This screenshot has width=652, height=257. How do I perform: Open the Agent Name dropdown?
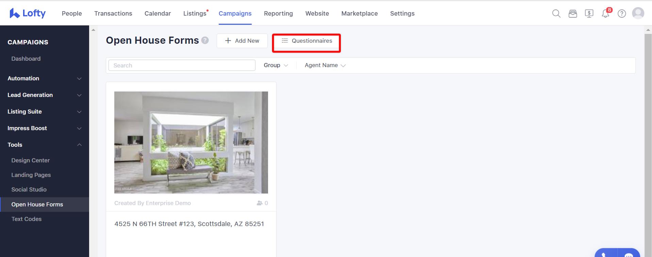325,65
